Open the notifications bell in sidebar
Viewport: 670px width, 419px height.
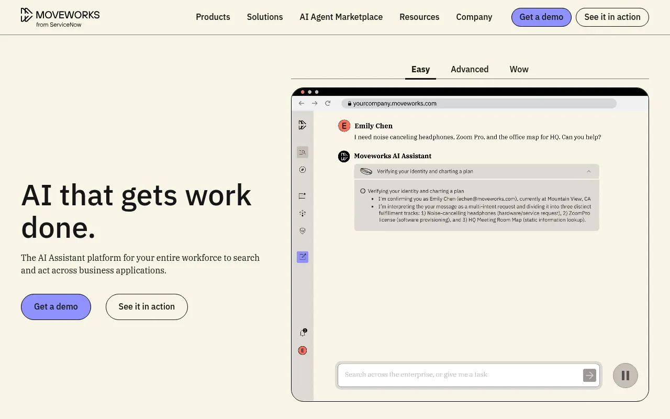point(303,333)
